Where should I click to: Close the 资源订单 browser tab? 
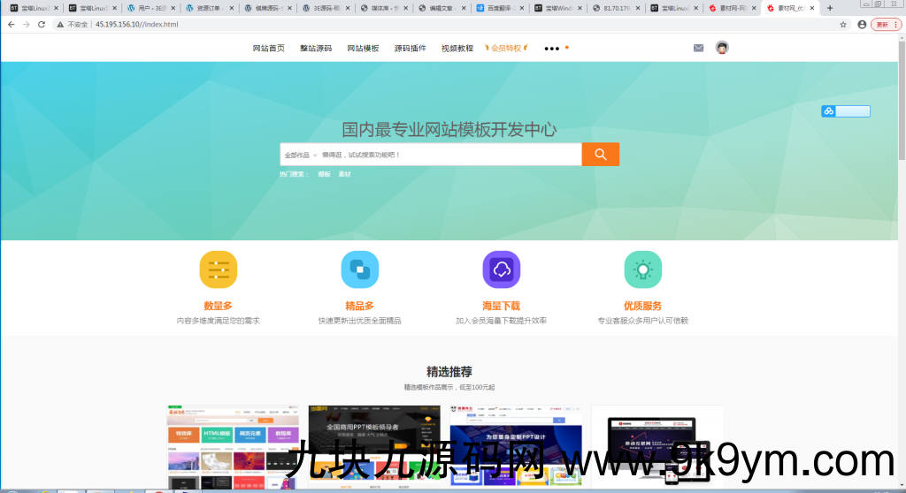coord(231,8)
